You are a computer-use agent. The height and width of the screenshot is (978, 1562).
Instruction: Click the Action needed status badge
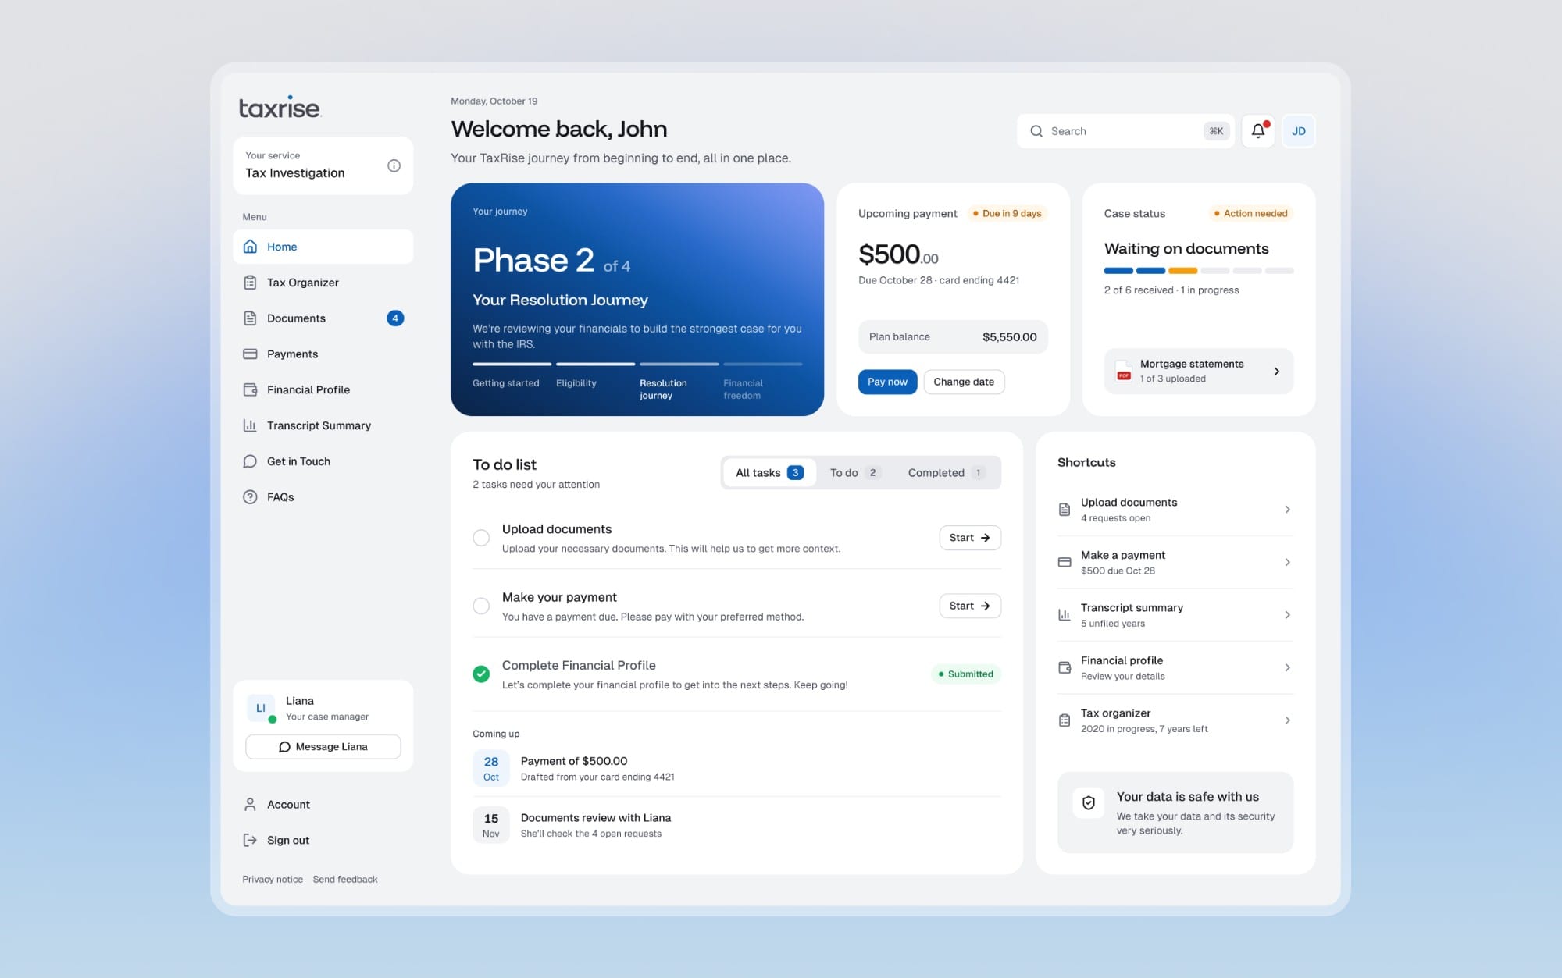point(1250,213)
